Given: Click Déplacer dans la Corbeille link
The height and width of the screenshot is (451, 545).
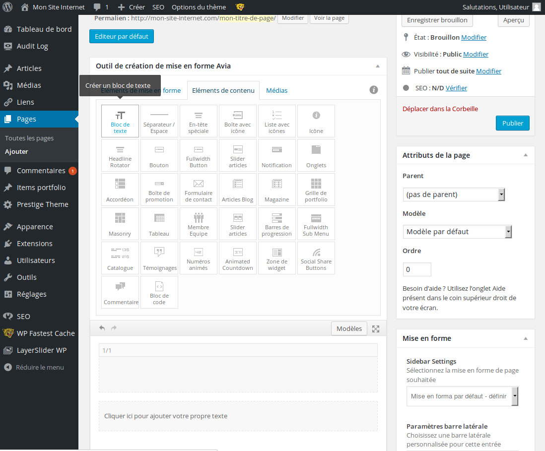Looking at the screenshot, I should point(440,109).
